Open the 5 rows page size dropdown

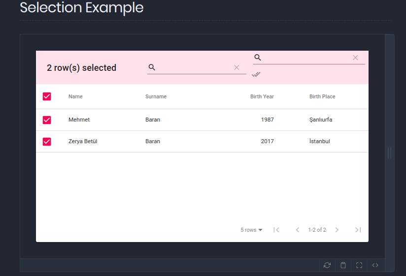click(x=251, y=230)
